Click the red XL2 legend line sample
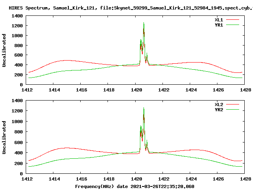Screen dimensions: 253x190 point(232,104)
